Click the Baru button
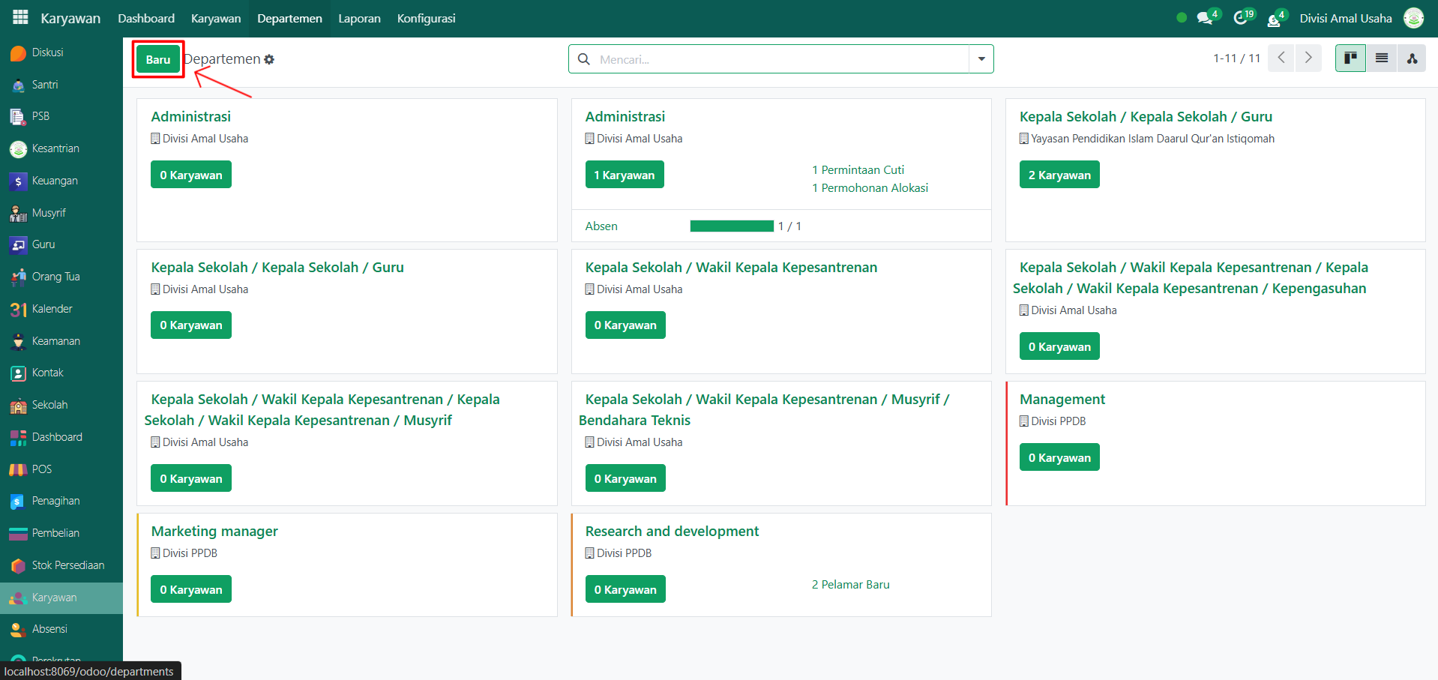 [158, 60]
